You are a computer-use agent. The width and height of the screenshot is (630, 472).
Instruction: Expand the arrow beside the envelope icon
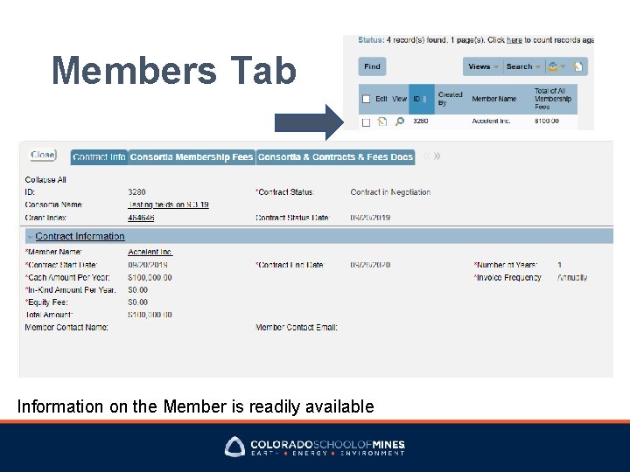[x=563, y=66]
